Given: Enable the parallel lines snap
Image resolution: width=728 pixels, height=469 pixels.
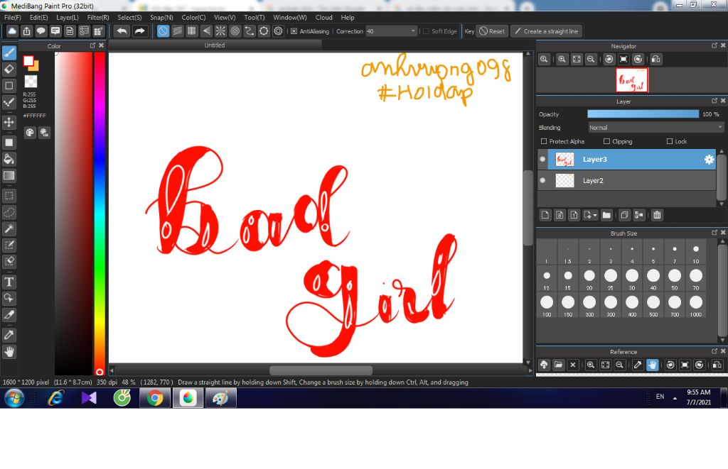Looking at the screenshot, I should click(x=177, y=31).
